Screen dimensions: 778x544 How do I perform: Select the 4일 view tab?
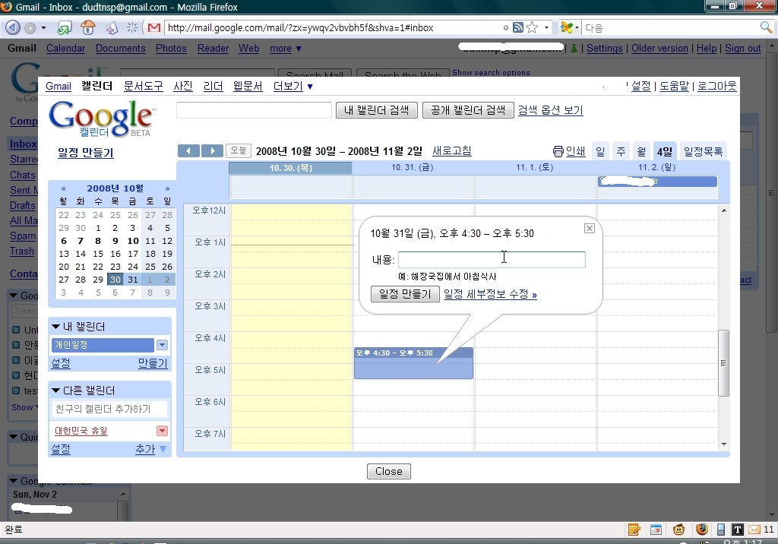pyautogui.click(x=665, y=151)
